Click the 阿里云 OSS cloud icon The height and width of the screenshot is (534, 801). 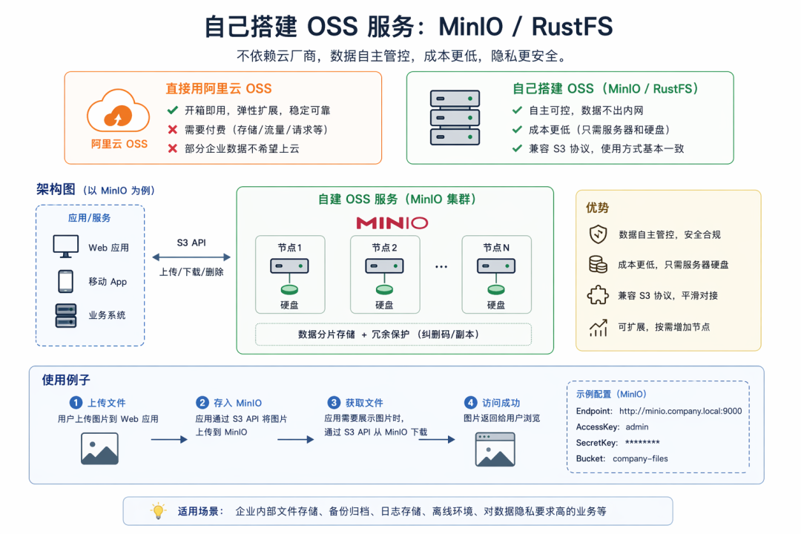(x=119, y=111)
